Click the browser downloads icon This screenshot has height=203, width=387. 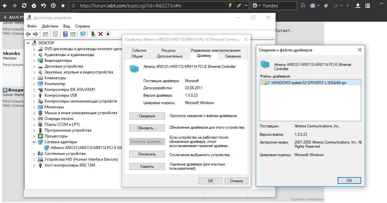point(359,5)
